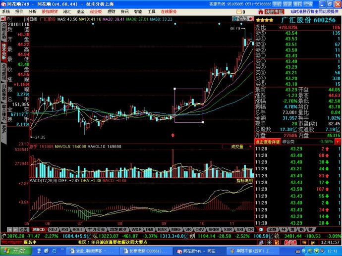Screen dimensions: 342x256
Task: Switch to 长春高新 (000661) taskbar window
Action: 146,251
